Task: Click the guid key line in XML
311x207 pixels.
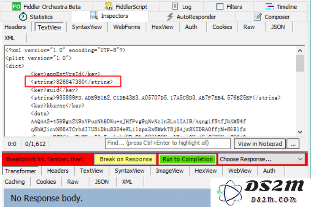Action: (54, 90)
